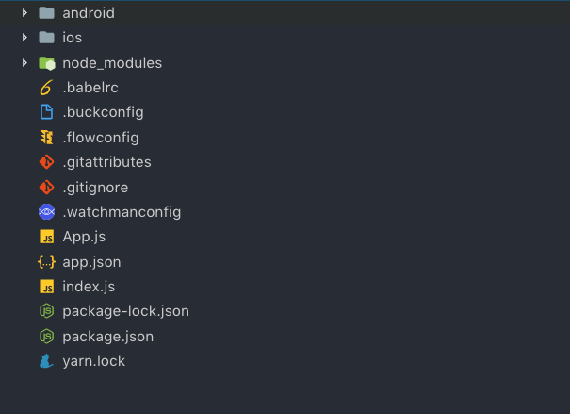Image resolution: width=570 pixels, height=414 pixels.
Task: Select the .buckconfig file
Action: pos(103,113)
